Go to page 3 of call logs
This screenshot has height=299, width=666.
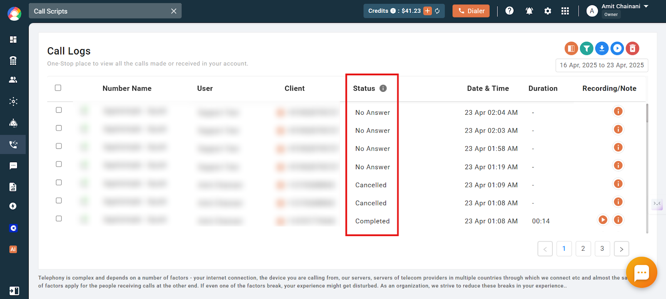tap(602, 249)
